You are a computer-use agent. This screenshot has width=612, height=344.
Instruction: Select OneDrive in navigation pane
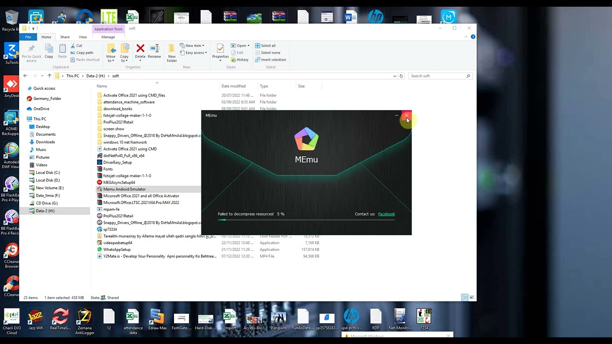[41, 108]
